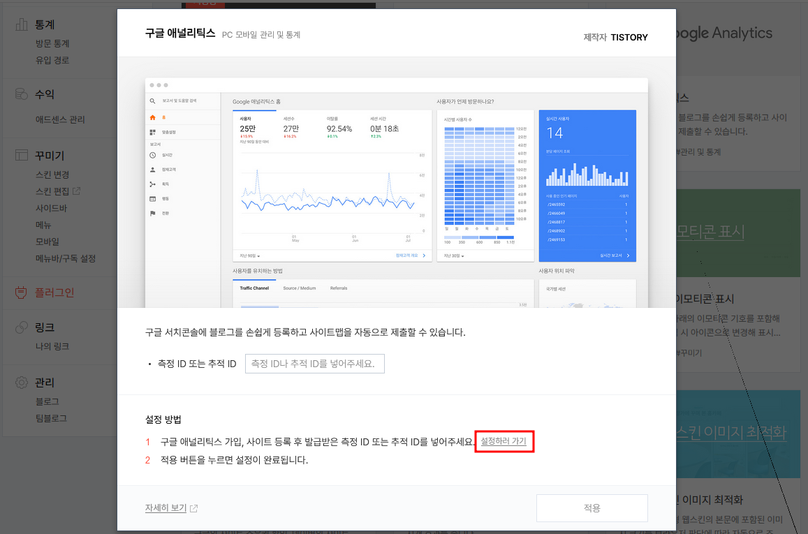Image resolution: width=808 pixels, height=534 pixels.
Task: Click the 자세히 보기 link
Action: 166,507
